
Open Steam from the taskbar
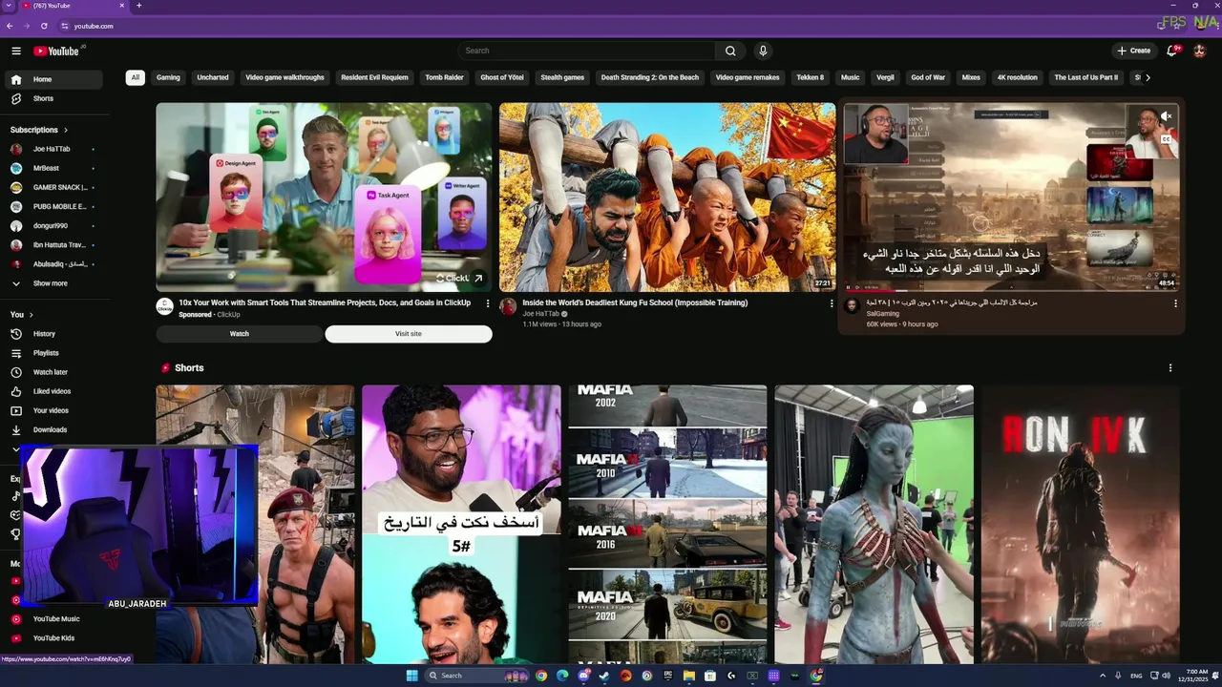tap(604, 676)
